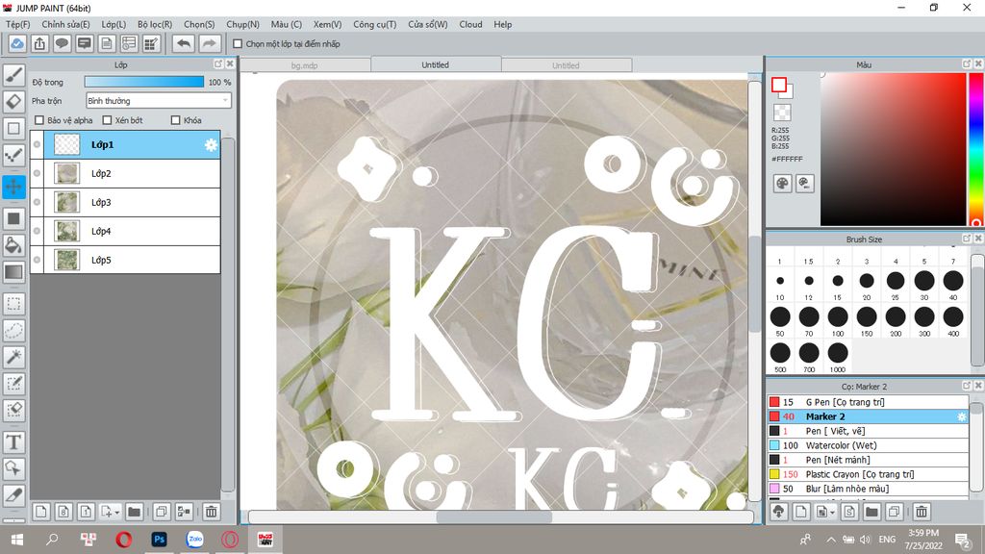Click the grid-with-pencil icon in toolbar
This screenshot has width=985, height=554.
pyautogui.click(x=151, y=44)
